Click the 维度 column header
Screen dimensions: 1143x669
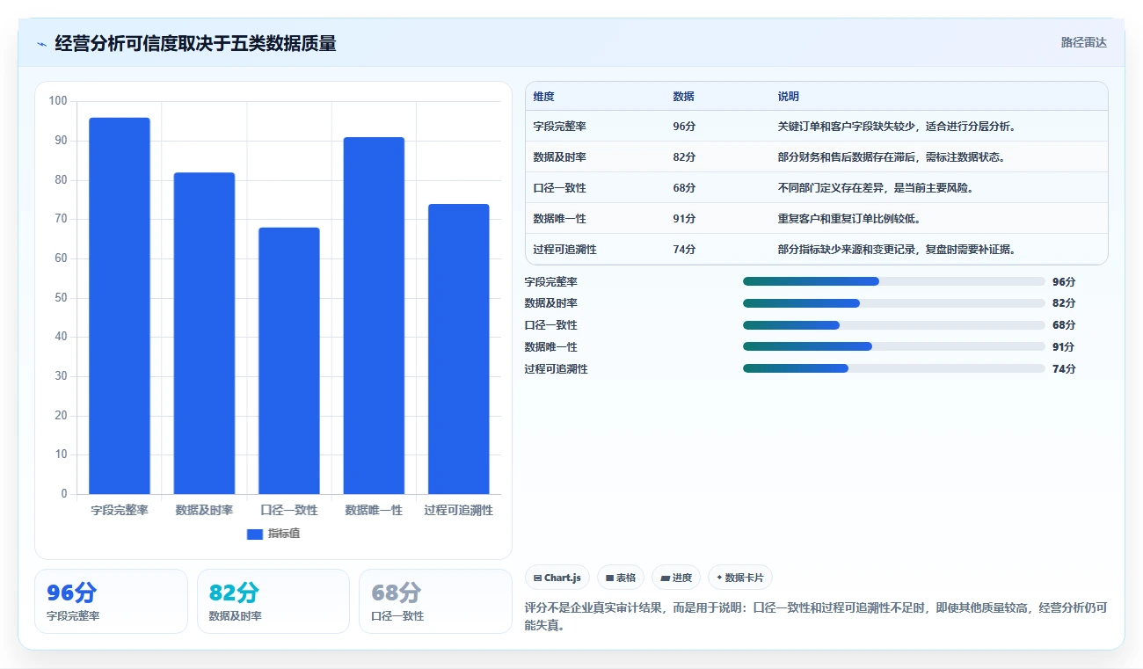543,97
